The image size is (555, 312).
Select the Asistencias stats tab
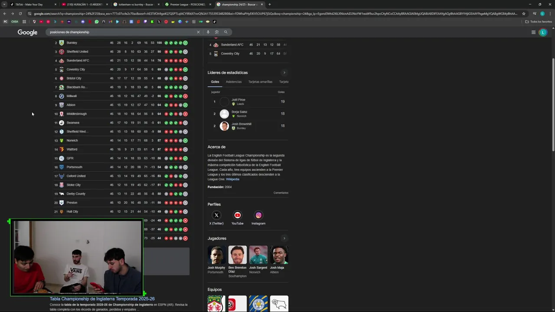pos(234,82)
